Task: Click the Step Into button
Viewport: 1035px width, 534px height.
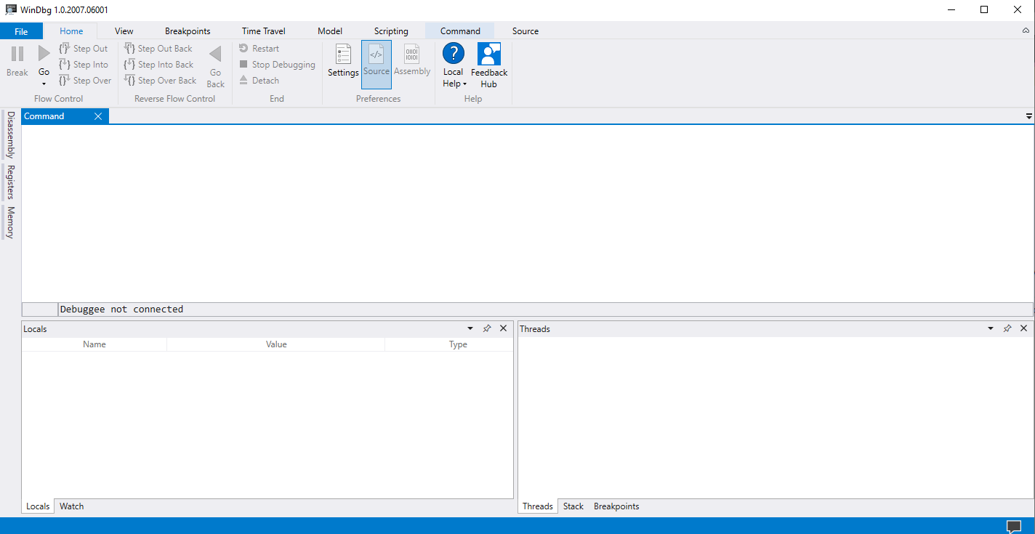Action: click(x=84, y=64)
